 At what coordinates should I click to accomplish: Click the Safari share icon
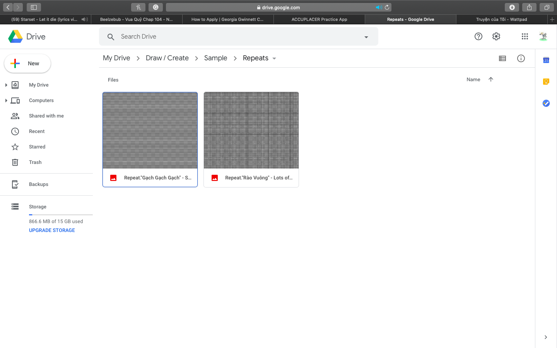pyautogui.click(x=529, y=7)
